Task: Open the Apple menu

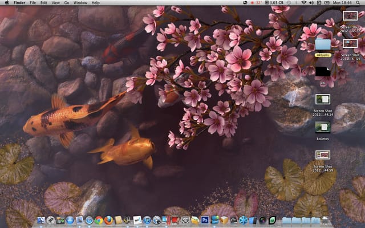Action: [7, 2]
